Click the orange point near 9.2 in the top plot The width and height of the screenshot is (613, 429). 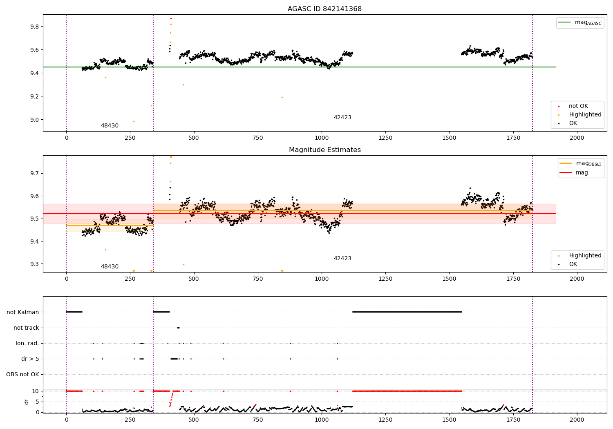point(282,97)
